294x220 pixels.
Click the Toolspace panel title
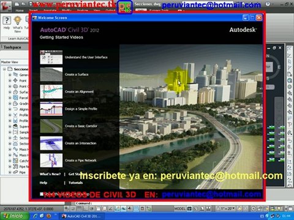(x=12, y=47)
